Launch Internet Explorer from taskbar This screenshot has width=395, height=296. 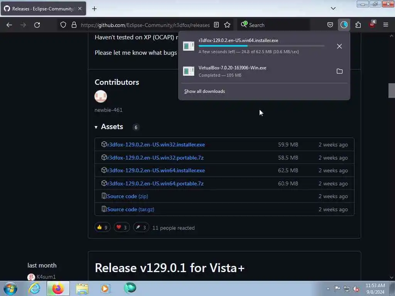pos(34,288)
